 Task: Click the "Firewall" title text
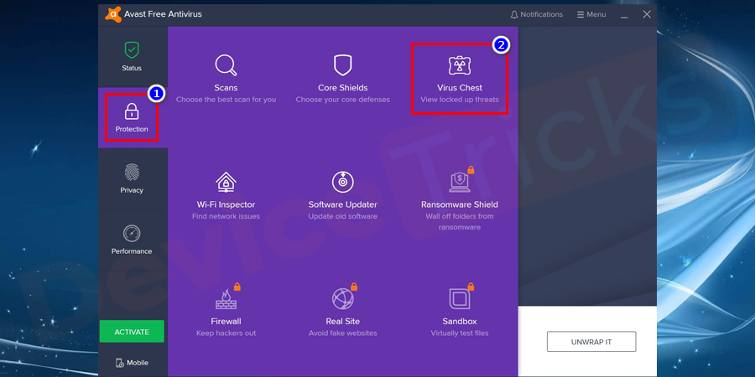(226, 322)
